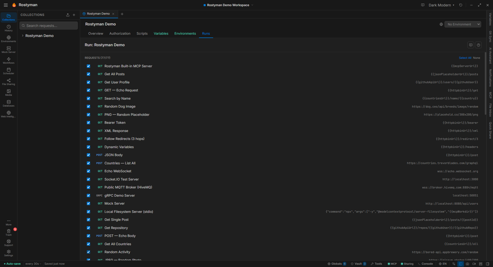493x267 pixels.
Task: Open the History panel
Action: pos(8,28)
